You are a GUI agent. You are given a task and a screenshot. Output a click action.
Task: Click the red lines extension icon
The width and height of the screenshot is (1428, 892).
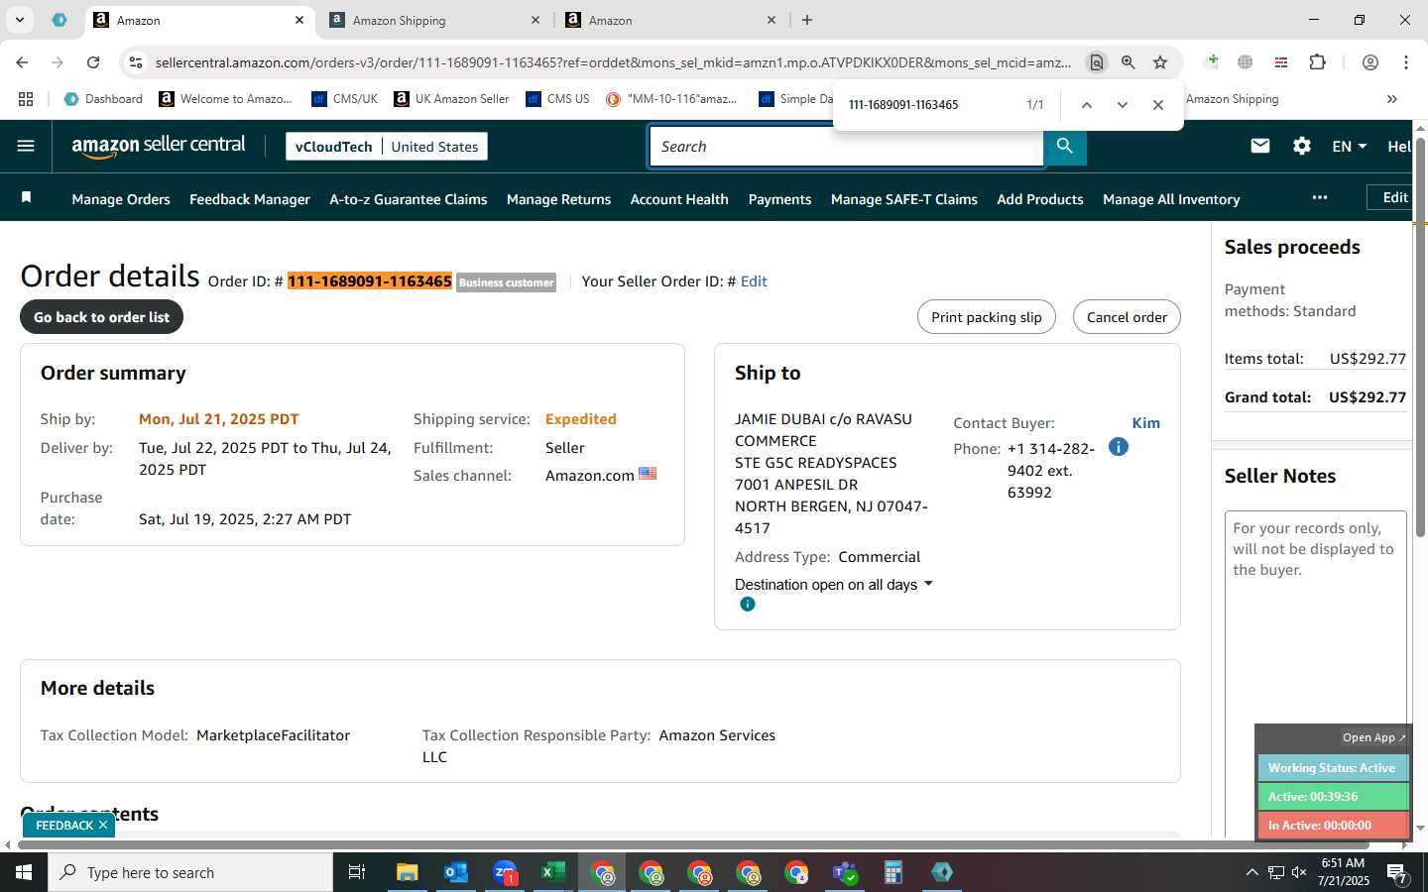pos(1281,62)
